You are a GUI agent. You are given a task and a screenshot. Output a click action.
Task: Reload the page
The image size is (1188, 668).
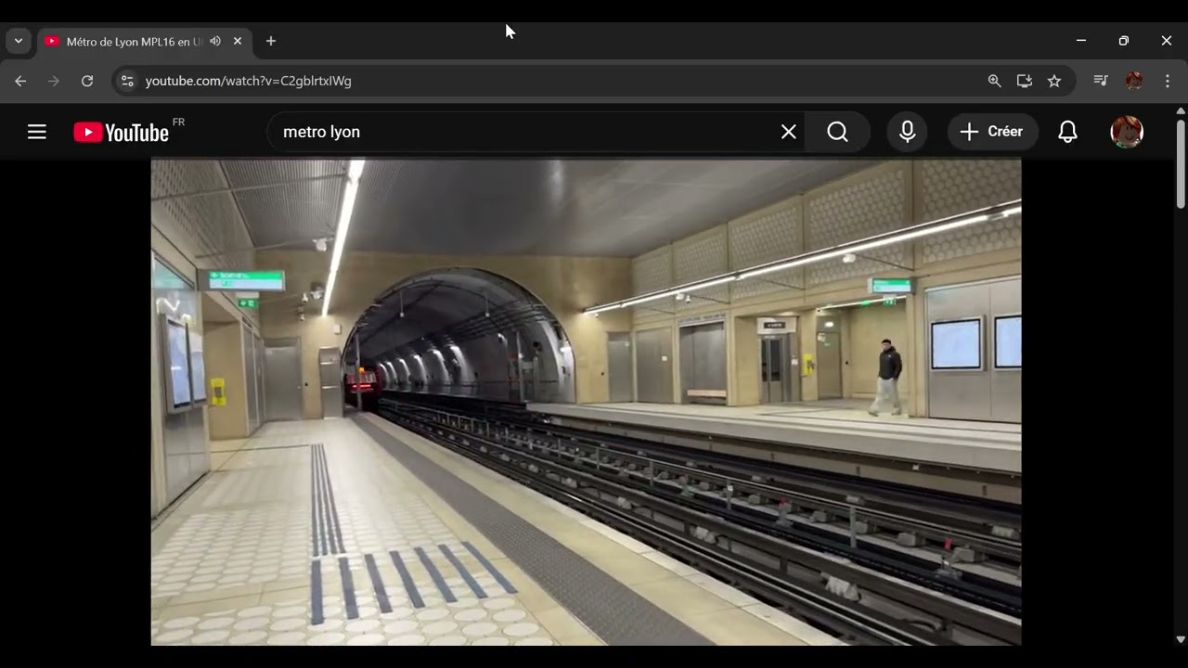[87, 81]
